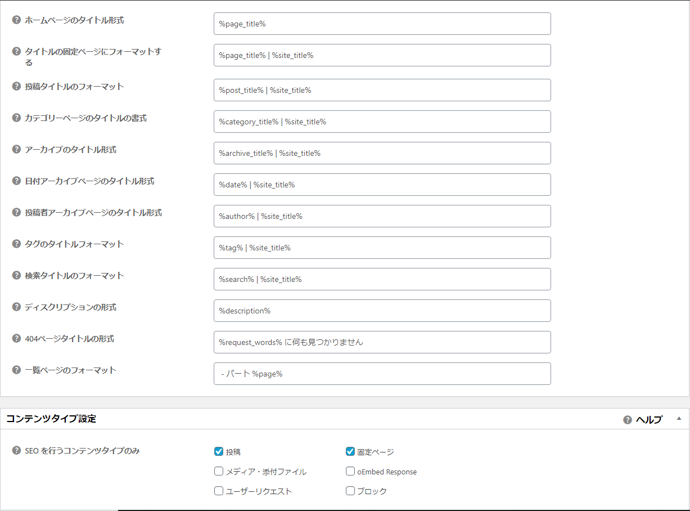Uncheck the 固定ページ checkbox
690x511 pixels.
tap(350, 451)
